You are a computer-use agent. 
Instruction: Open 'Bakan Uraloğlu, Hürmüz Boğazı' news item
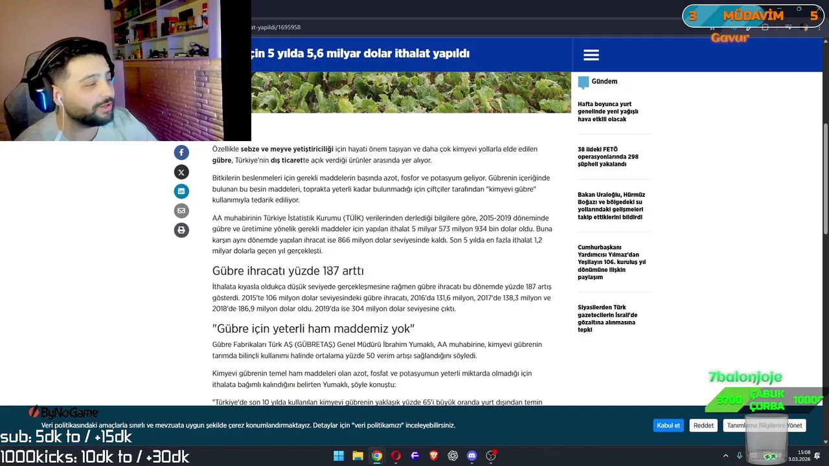click(611, 206)
